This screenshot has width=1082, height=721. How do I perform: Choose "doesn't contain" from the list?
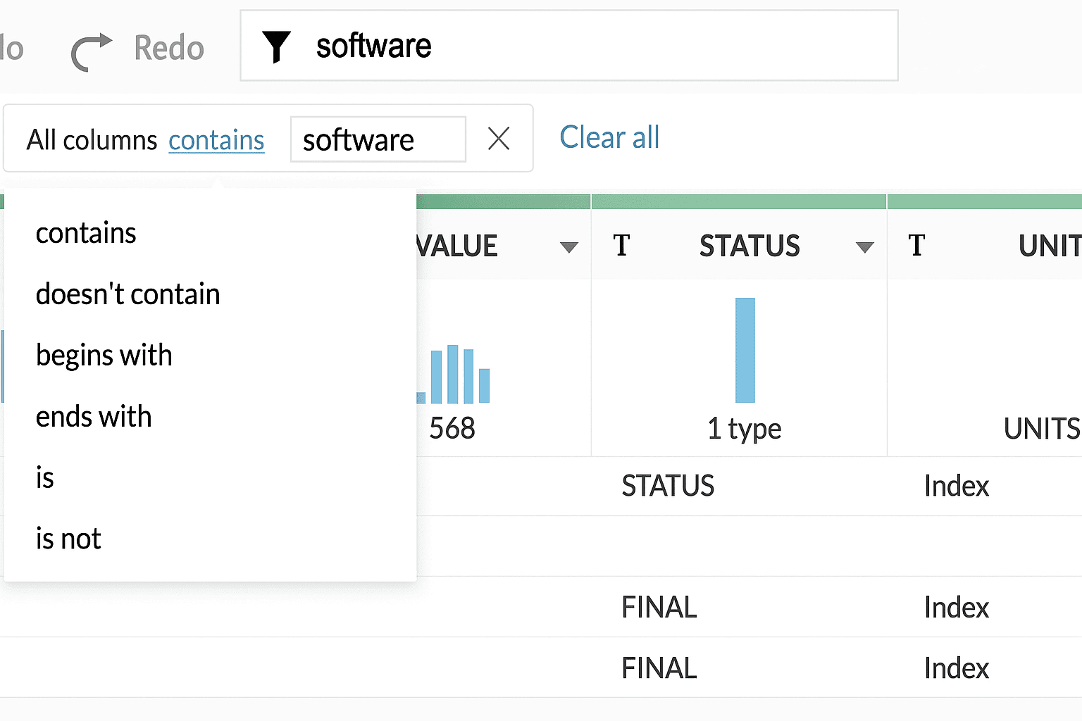point(128,294)
